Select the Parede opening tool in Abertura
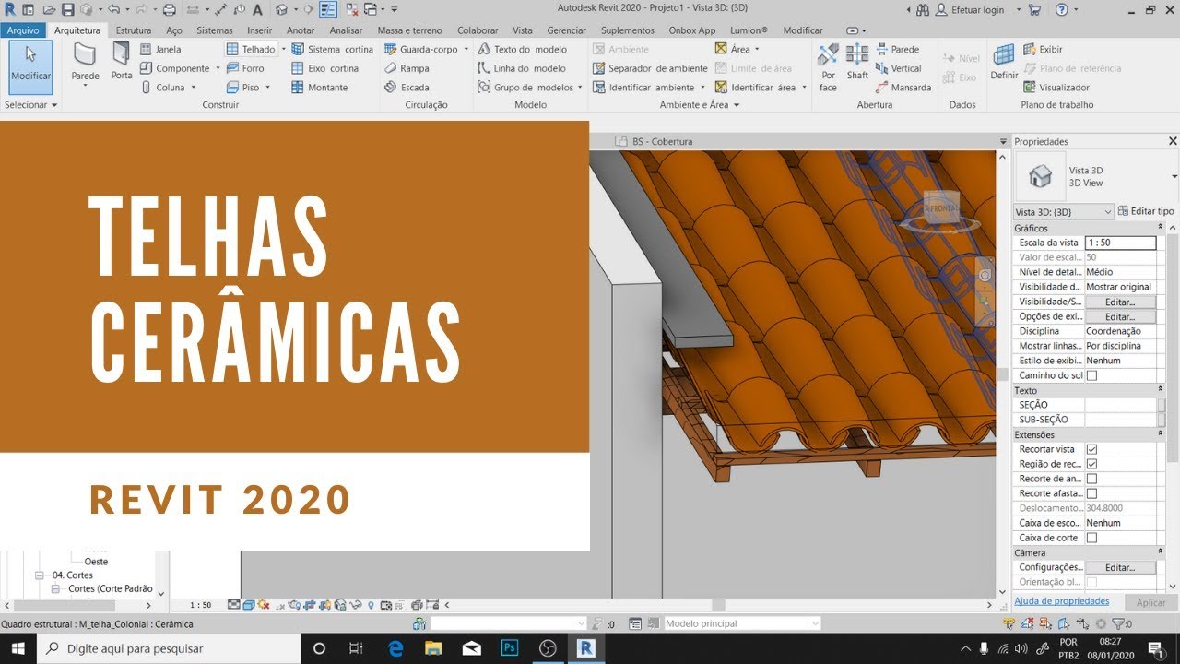This screenshot has width=1180, height=664. click(x=897, y=49)
